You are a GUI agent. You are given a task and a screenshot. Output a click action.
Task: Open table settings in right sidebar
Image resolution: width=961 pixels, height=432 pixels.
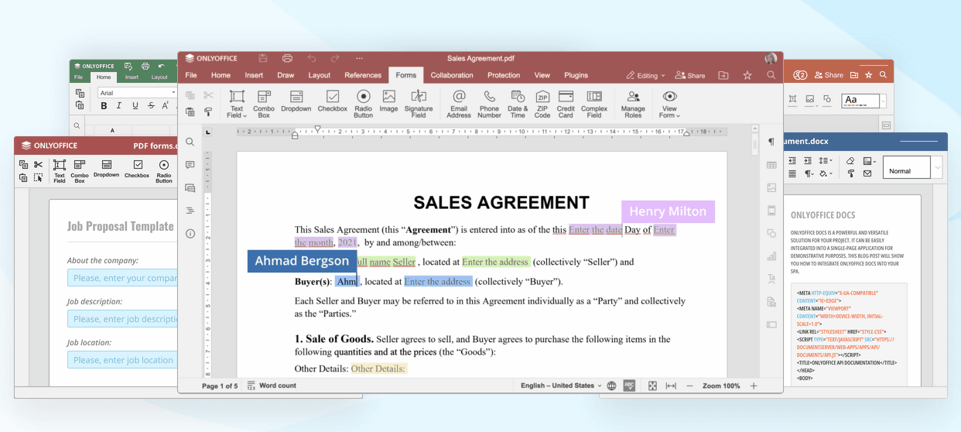point(771,165)
